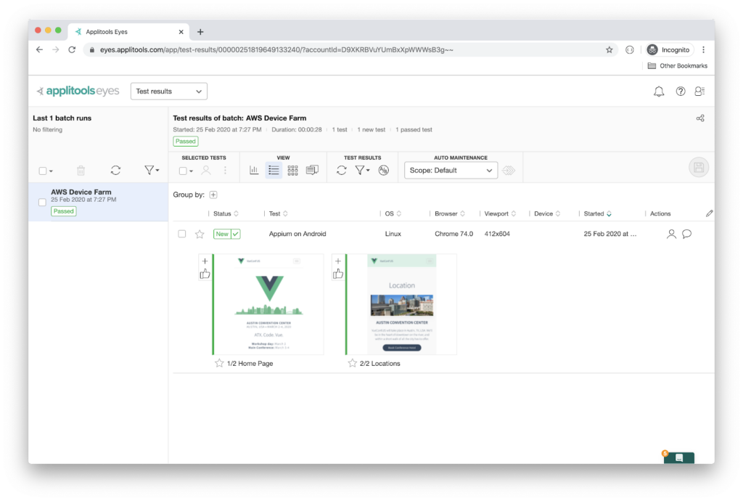Image resolution: width=743 pixels, height=501 pixels.
Task: Add a Group by criterion
Action: pos(213,195)
